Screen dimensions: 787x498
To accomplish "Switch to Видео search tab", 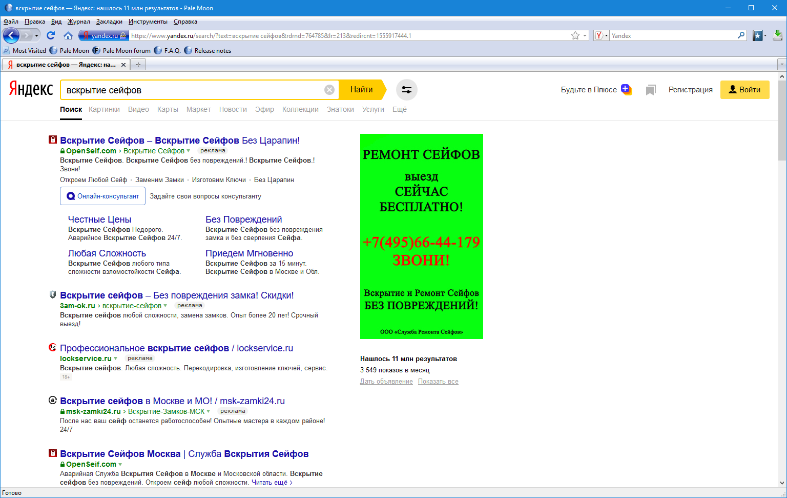I will point(138,109).
